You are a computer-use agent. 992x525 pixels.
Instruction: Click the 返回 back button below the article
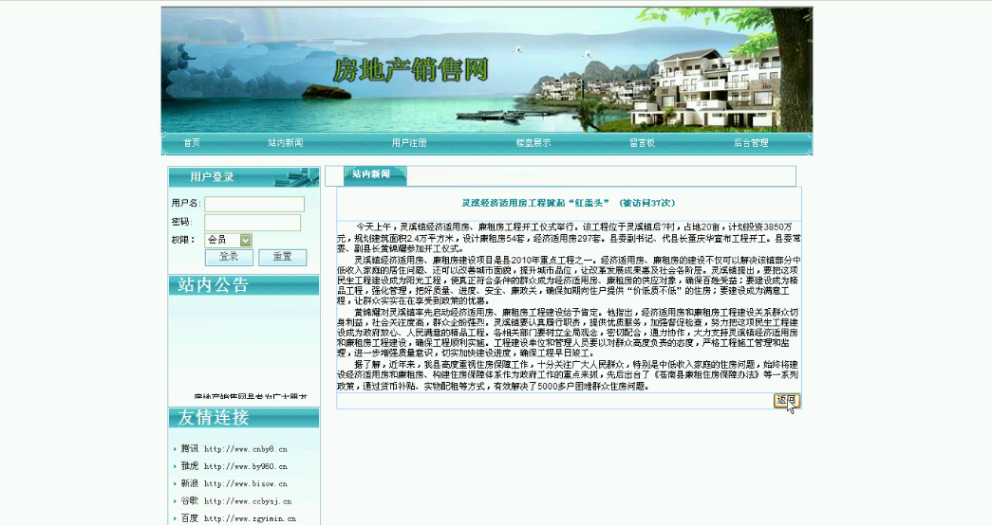point(786,401)
